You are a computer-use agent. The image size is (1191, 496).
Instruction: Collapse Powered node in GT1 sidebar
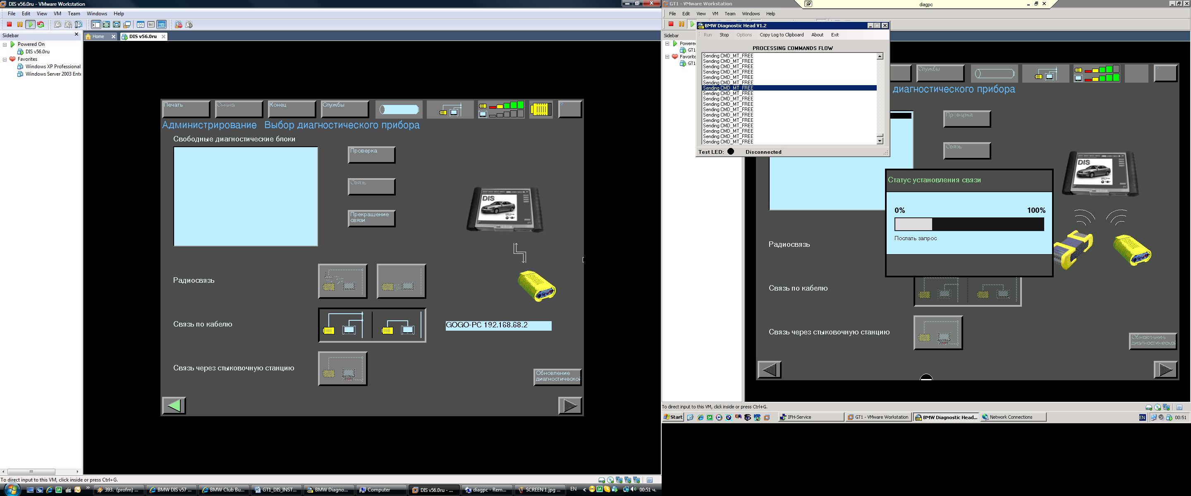click(x=667, y=43)
